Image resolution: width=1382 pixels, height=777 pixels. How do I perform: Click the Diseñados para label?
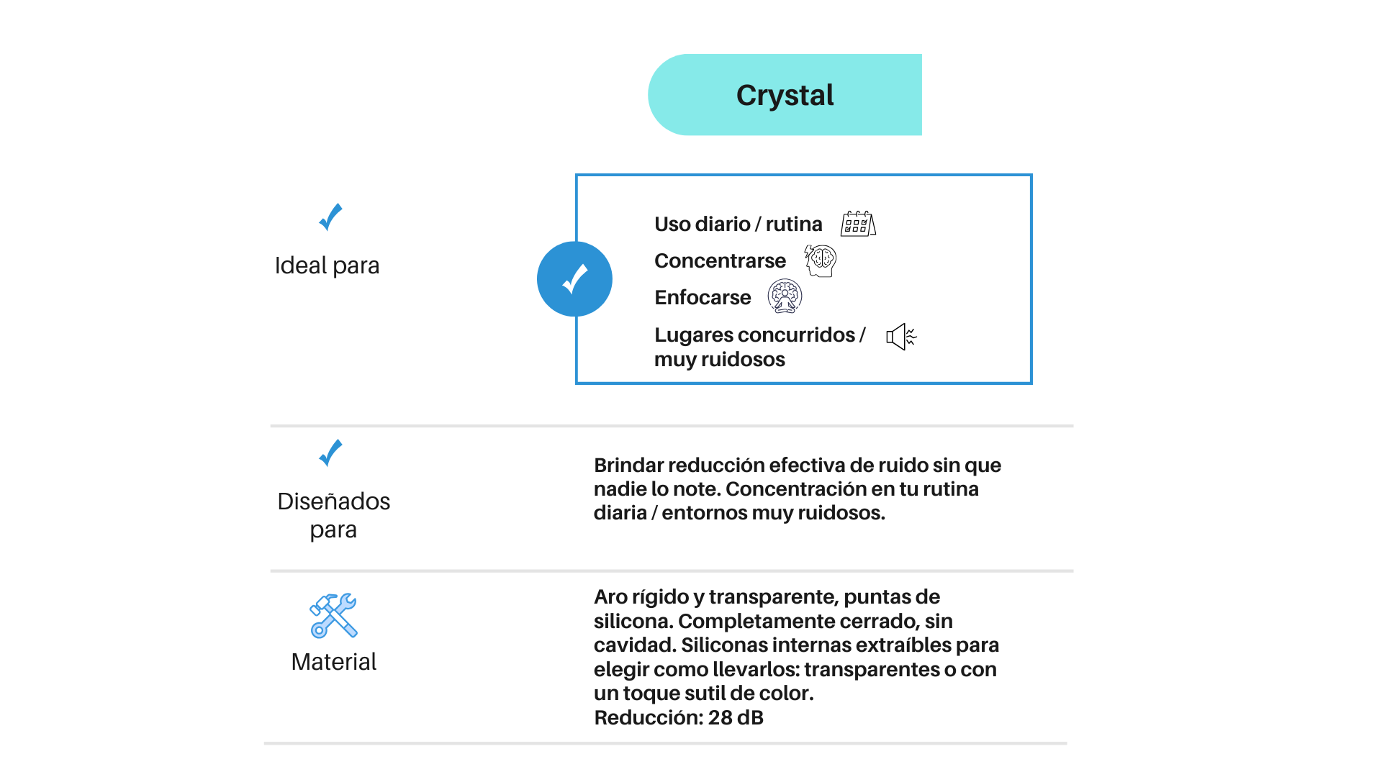pos(333,515)
